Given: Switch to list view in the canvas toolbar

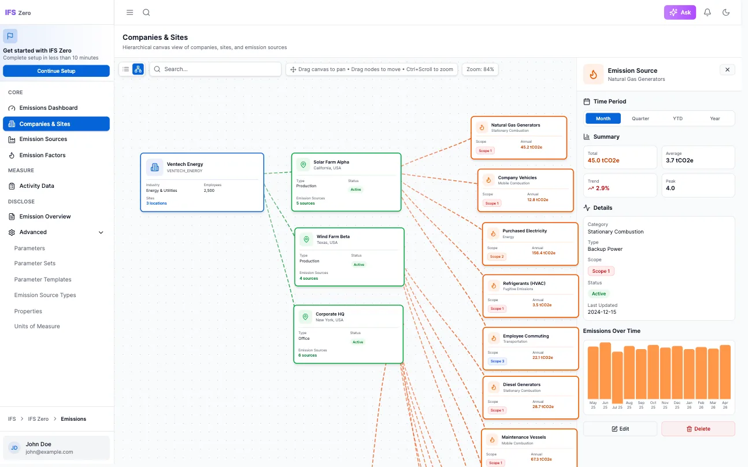Looking at the screenshot, I should coord(126,69).
